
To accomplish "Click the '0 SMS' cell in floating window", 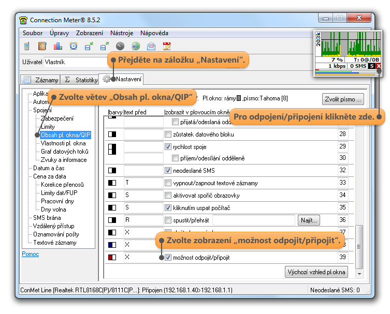I will (358, 66).
